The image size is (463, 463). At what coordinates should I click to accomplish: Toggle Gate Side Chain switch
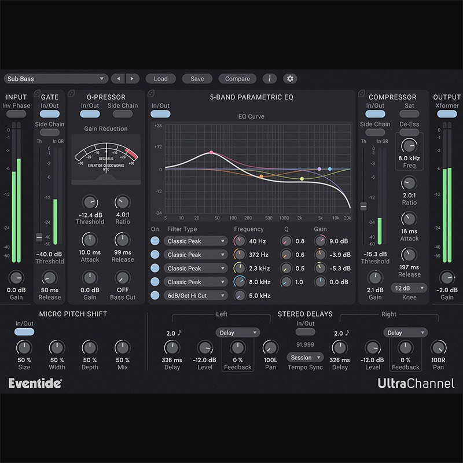(50, 133)
